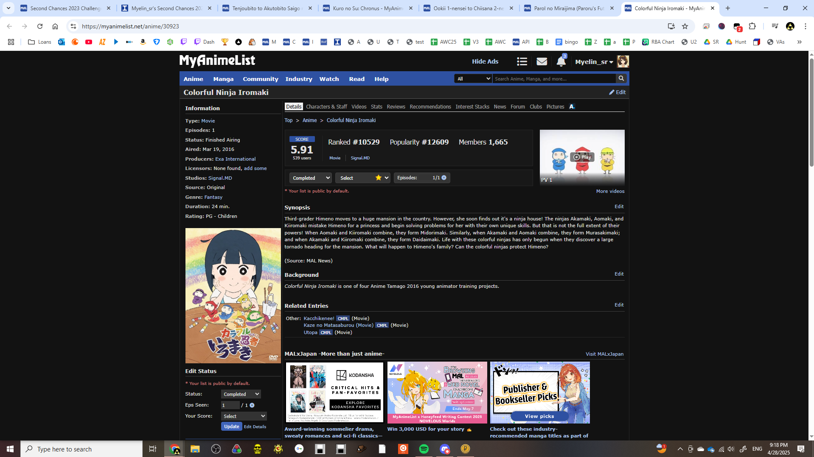This screenshot has width=814, height=457.
Task: Increment episodes with the plus icon beside 1/1
Action: 444,178
